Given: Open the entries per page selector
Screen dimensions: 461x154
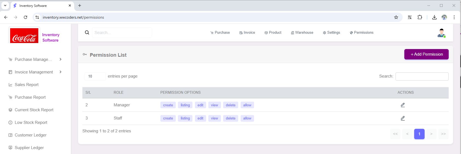Looking at the screenshot, I should tap(95, 76).
